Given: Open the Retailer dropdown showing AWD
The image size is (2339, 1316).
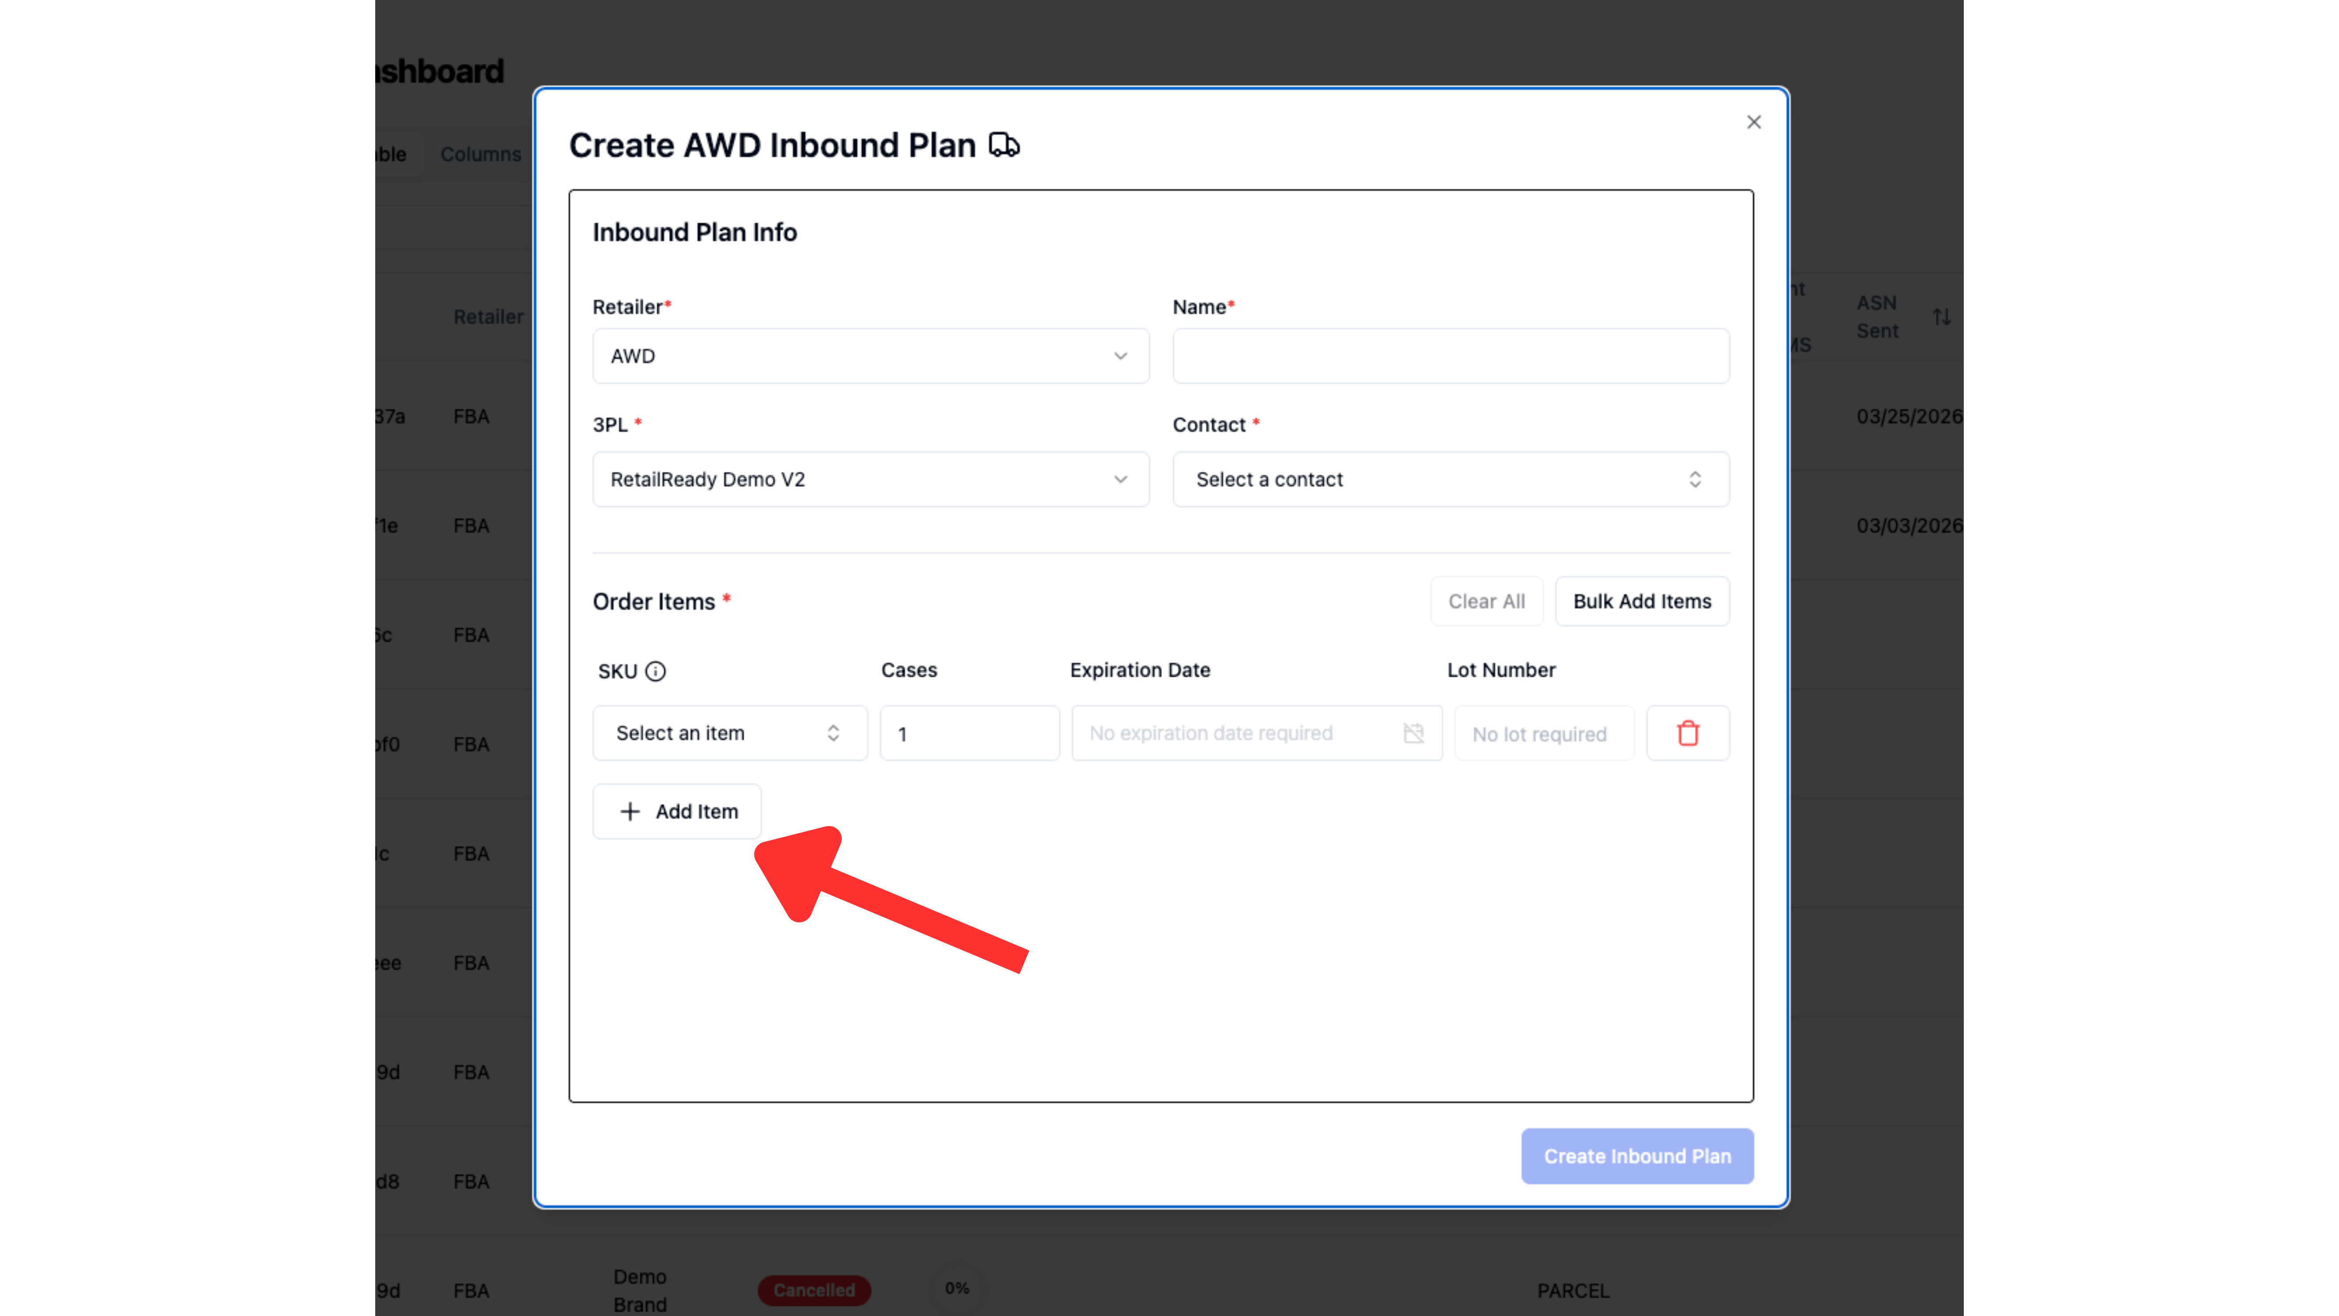Looking at the screenshot, I should [x=870, y=356].
